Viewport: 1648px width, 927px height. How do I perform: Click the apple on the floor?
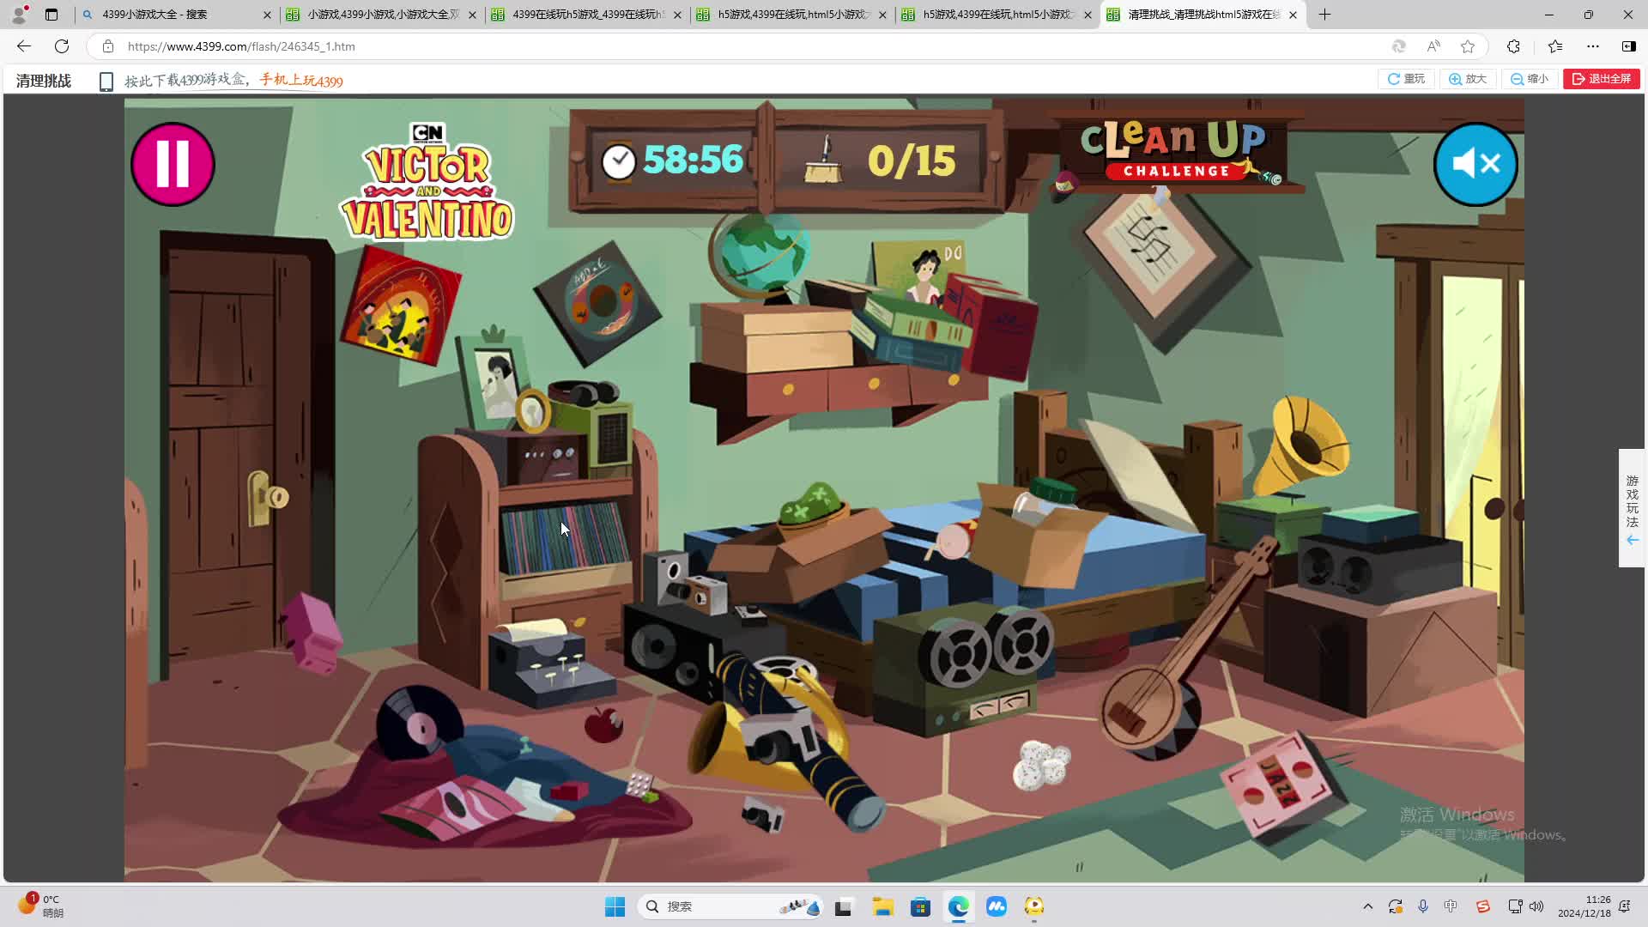(x=603, y=725)
